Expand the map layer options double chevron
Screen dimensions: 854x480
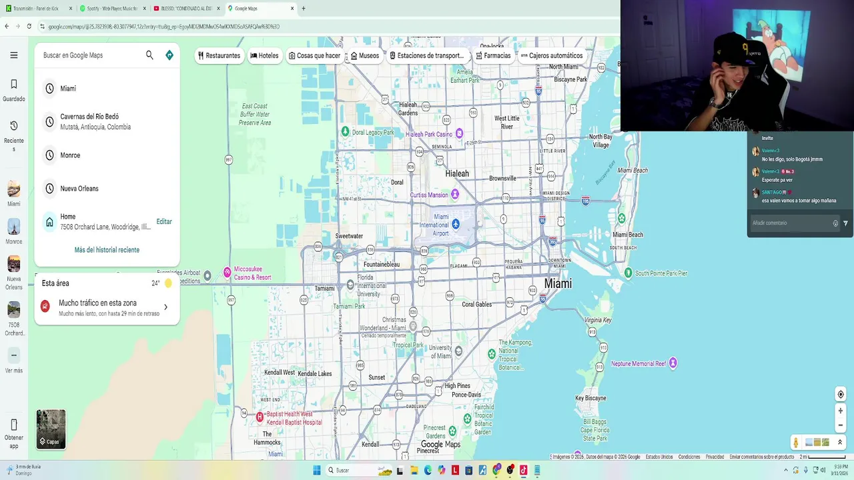click(840, 443)
